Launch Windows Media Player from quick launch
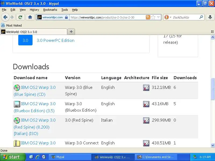The width and height of the screenshot is (215, 161). coord(44,157)
